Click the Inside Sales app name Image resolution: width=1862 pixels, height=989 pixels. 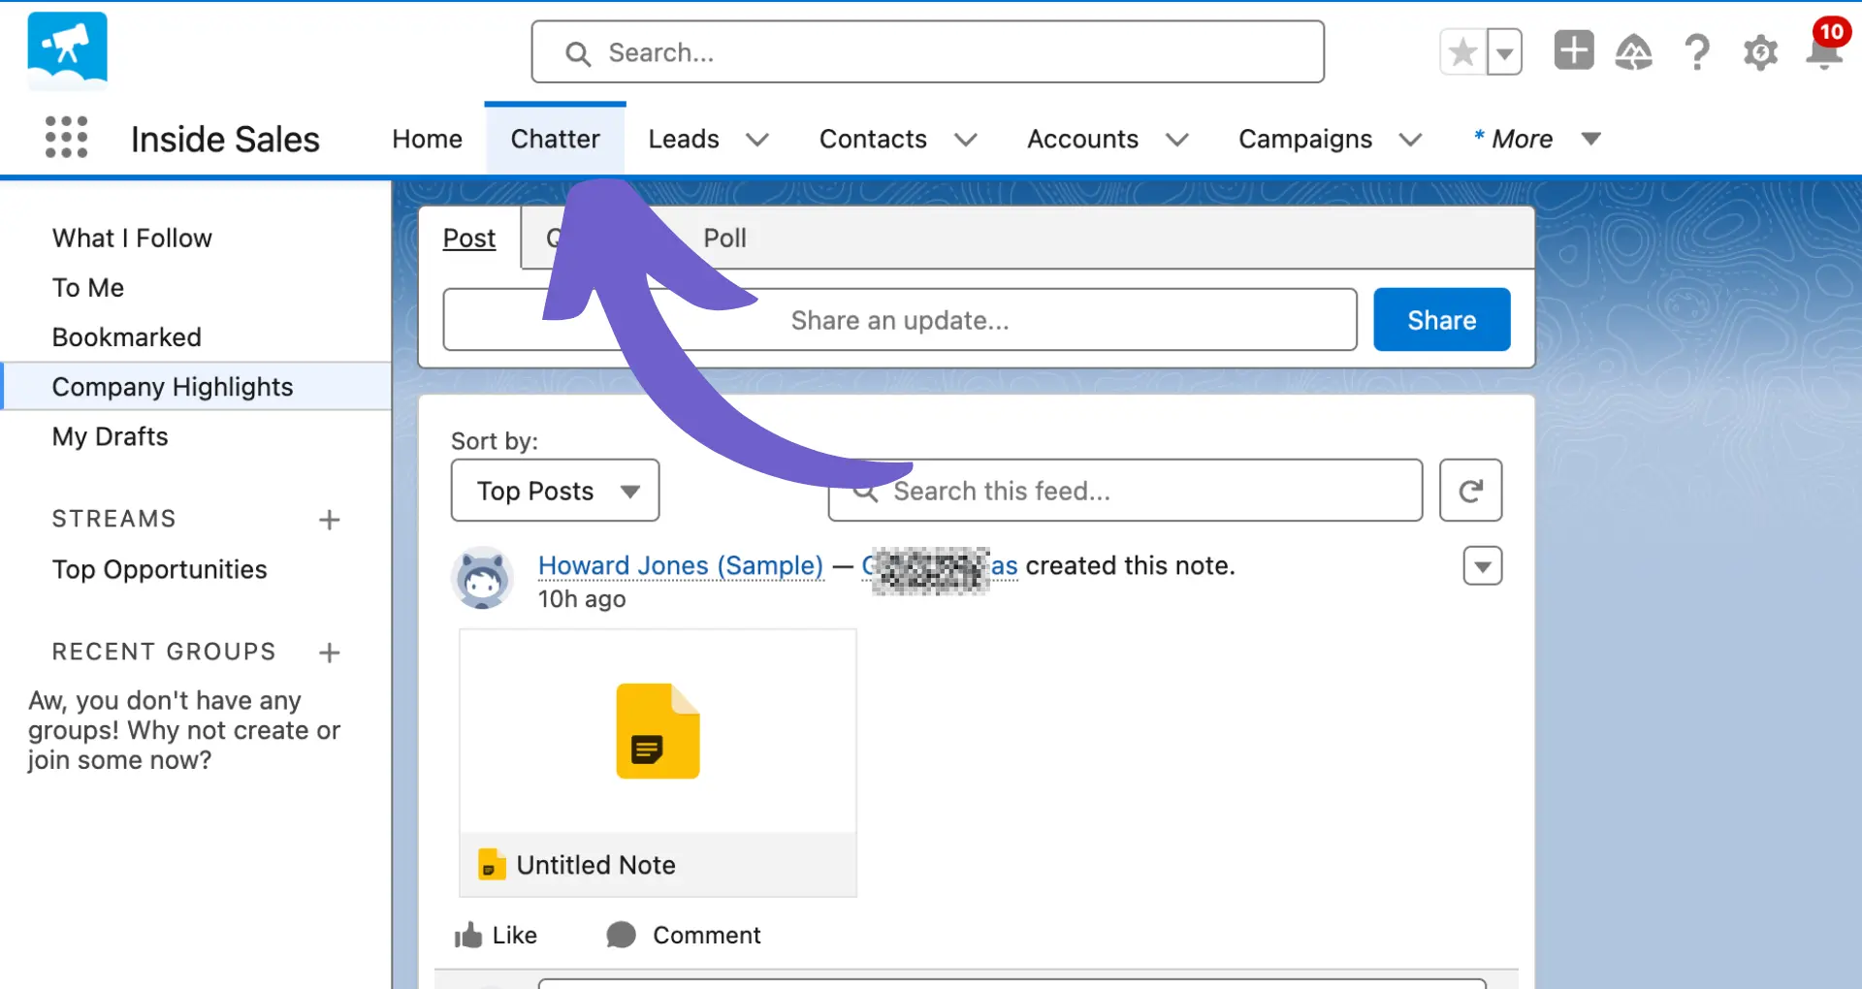point(225,140)
